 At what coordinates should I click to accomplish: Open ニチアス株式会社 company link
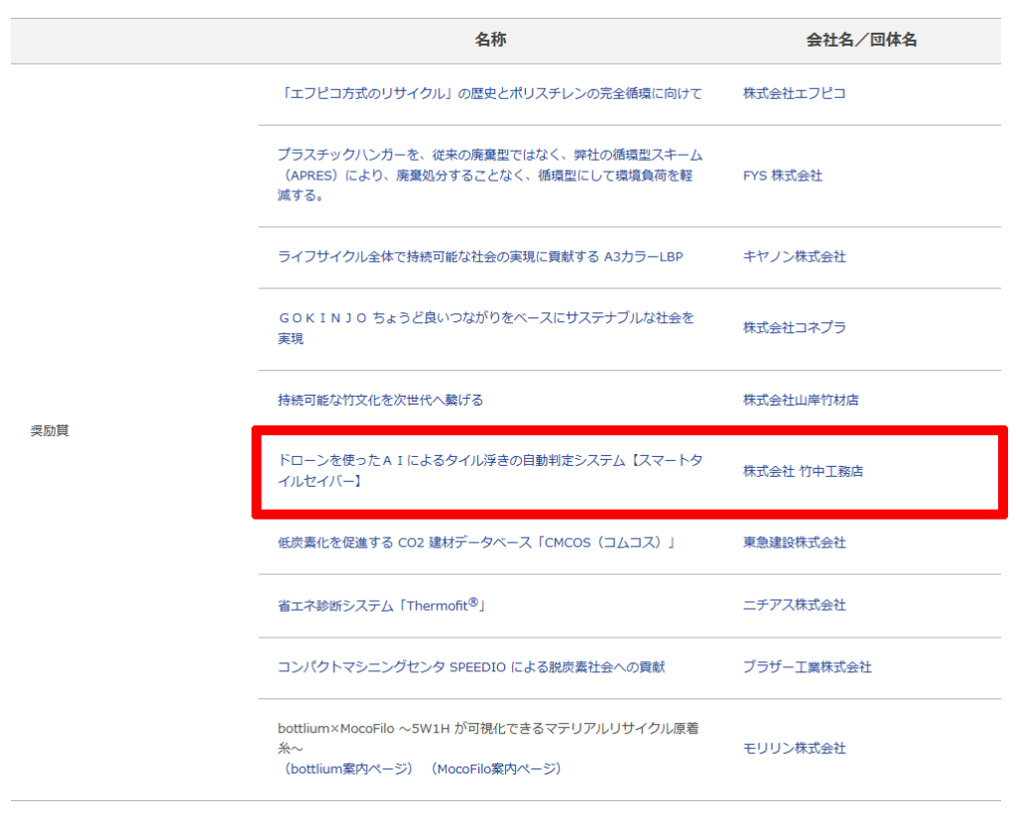tap(794, 605)
